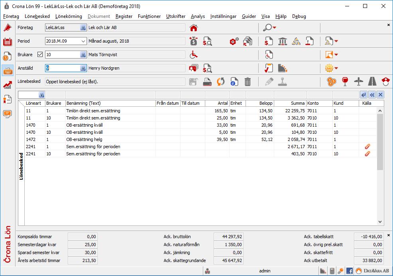Click the trash can icon to delete the payslip
This screenshot has width=393, height=276.
(248, 82)
